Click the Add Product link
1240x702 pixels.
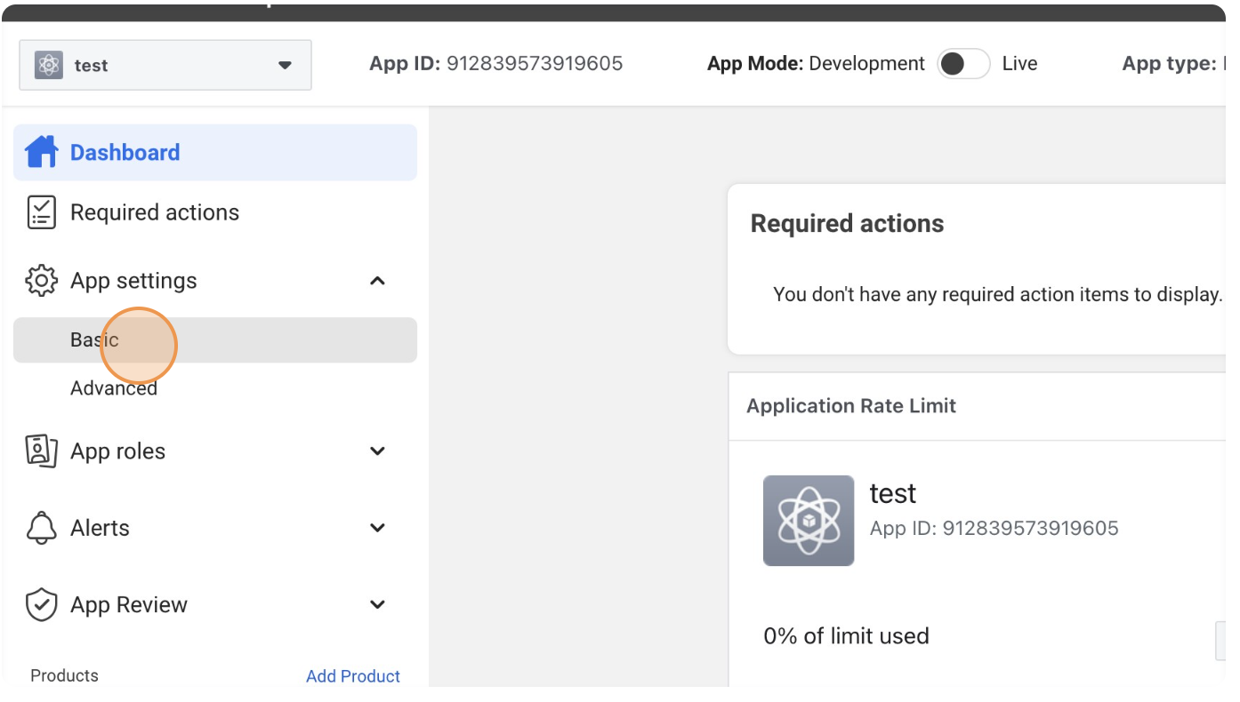coord(353,676)
